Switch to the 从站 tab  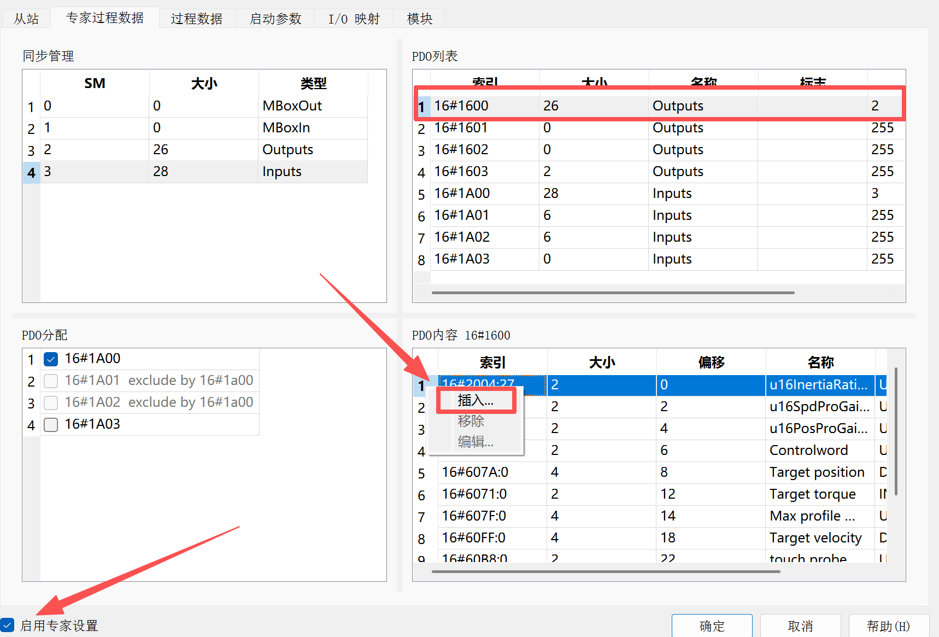(26, 19)
